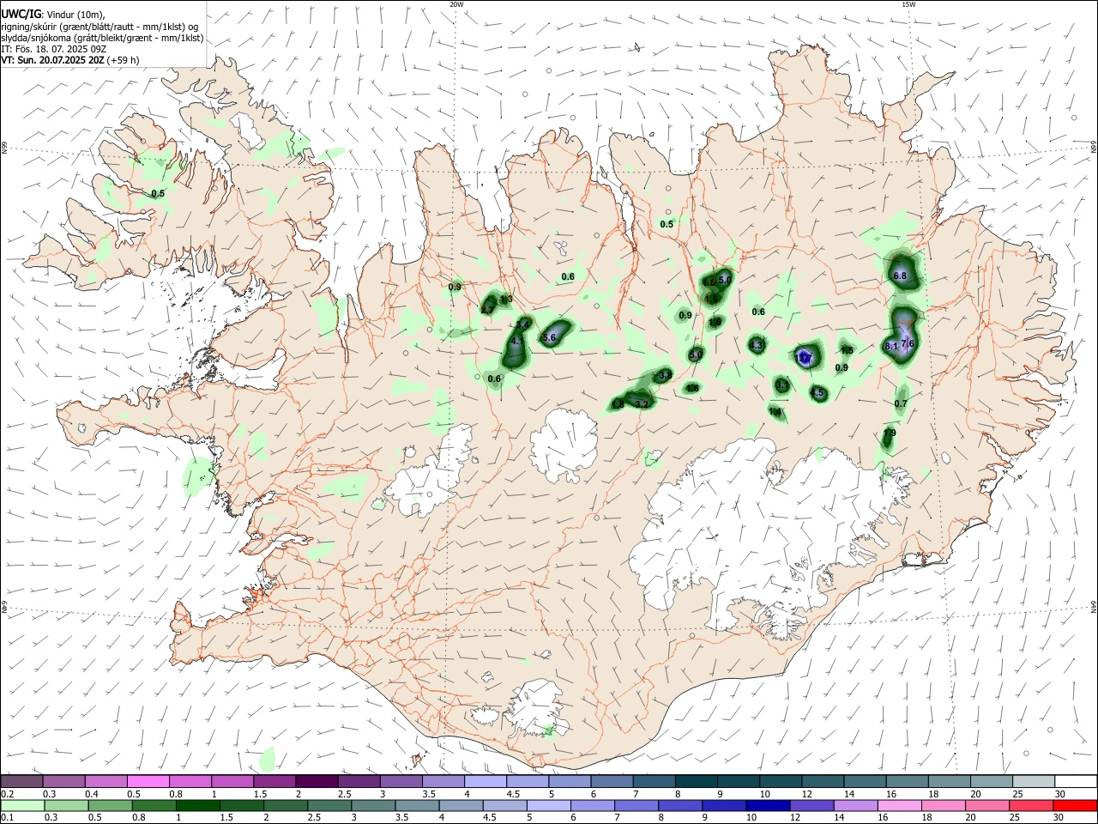Click the 13.7 precipitation maximum label
Image resolution: width=1098 pixels, height=824 pixels.
pos(805,358)
